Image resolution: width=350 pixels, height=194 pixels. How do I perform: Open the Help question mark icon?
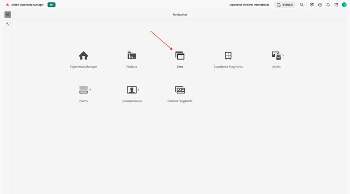coord(320,5)
